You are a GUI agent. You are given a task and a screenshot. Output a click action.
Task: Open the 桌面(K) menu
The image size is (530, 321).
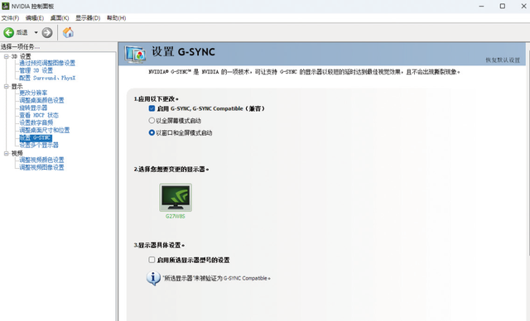(x=60, y=18)
